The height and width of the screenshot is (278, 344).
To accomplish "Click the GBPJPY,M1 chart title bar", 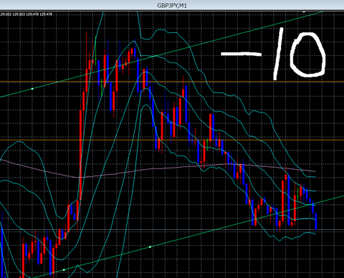I will (172, 5).
